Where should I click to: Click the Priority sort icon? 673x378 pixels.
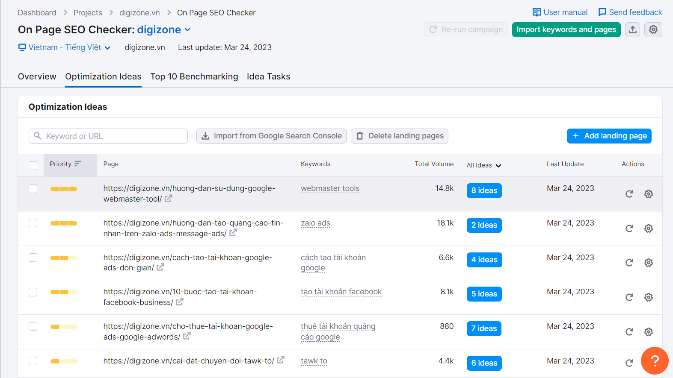pyautogui.click(x=77, y=164)
